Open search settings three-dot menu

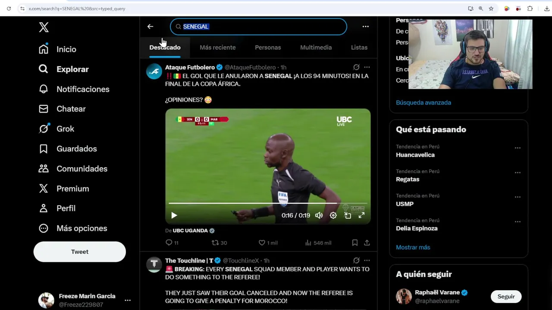pyautogui.click(x=365, y=27)
